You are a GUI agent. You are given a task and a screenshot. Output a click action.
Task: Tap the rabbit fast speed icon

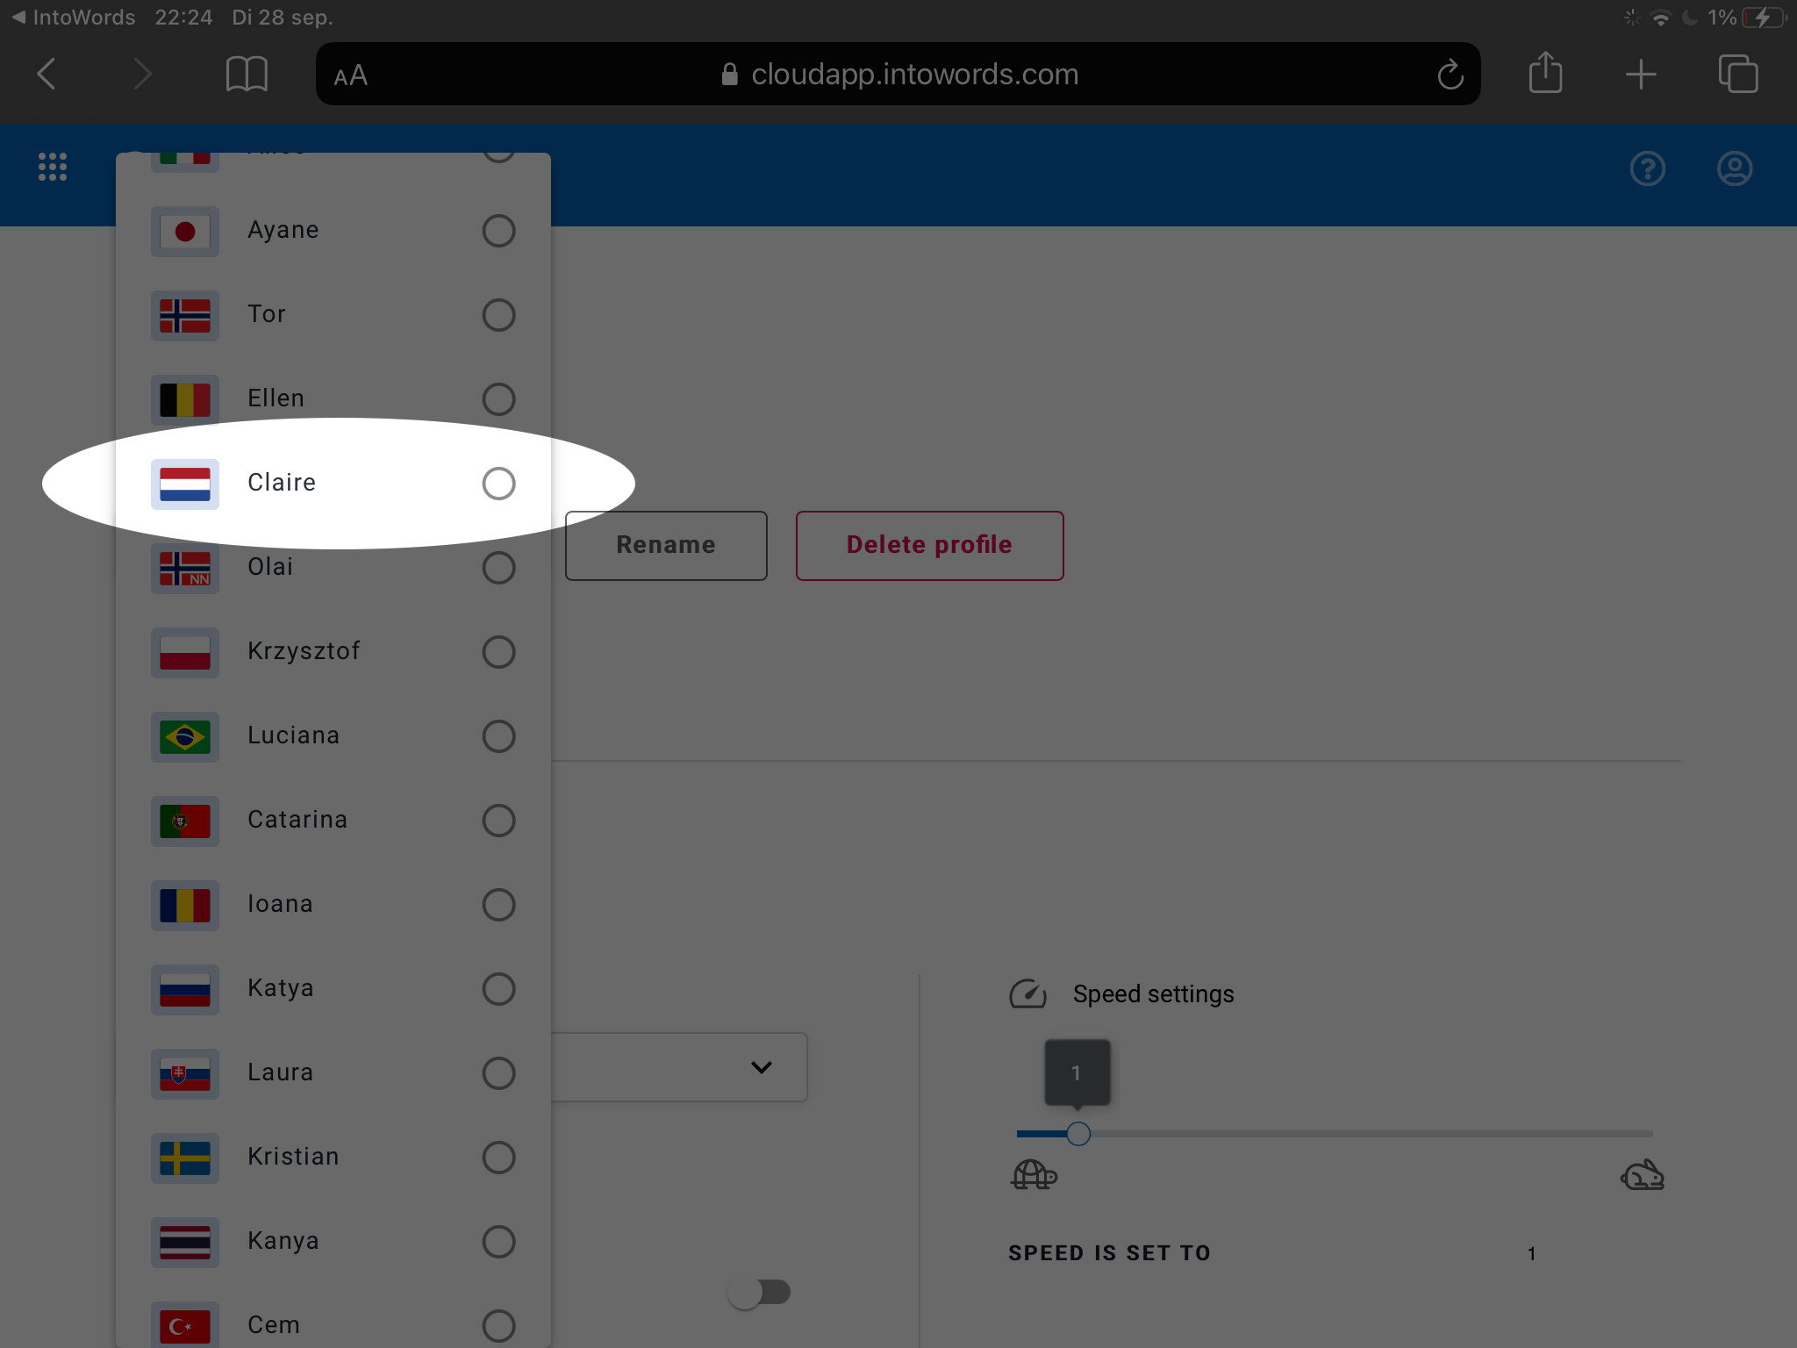[1642, 1174]
